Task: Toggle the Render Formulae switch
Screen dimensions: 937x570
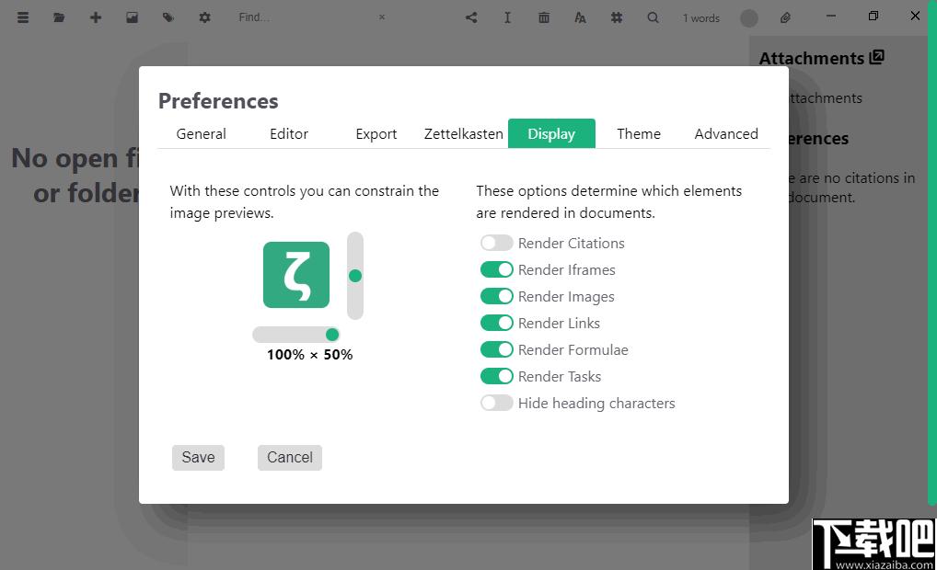Action: click(497, 349)
